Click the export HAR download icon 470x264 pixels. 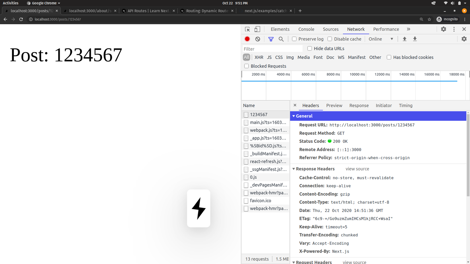pyautogui.click(x=415, y=39)
